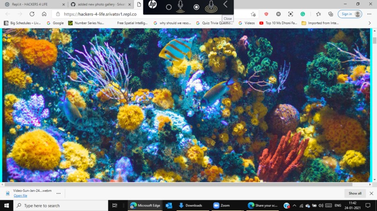Show all downloads button
This screenshot has width=377, height=211.
pos(355,193)
